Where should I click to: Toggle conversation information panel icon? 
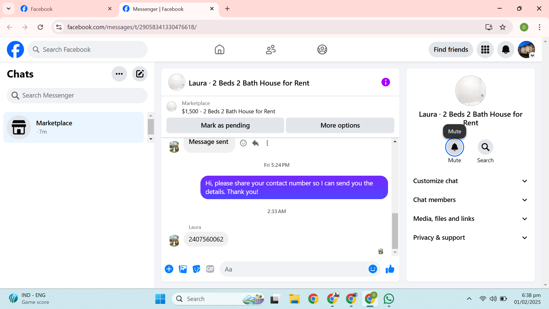pos(385,82)
